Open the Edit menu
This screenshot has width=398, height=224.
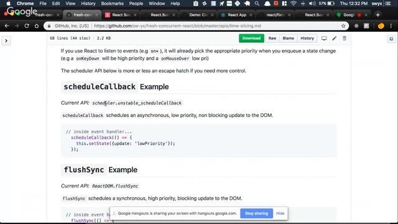tap(56, 4)
